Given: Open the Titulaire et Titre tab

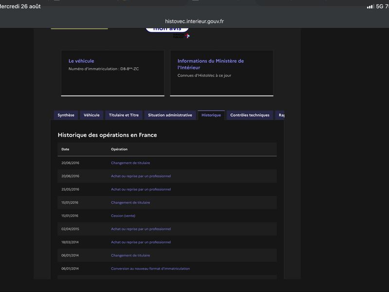Looking at the screenshot, I should (x=124, y=115).
